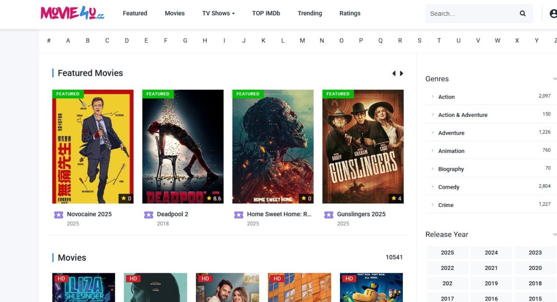Click the star icon beside Deadpool 2
557x302 pixels.
tap(148, 215)
